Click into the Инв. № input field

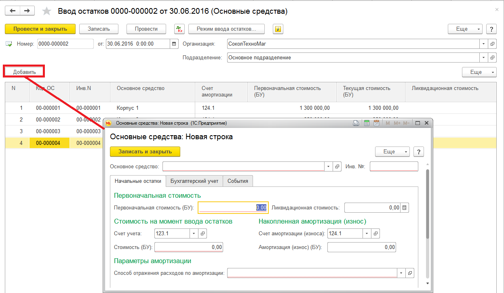click(394, 167)
